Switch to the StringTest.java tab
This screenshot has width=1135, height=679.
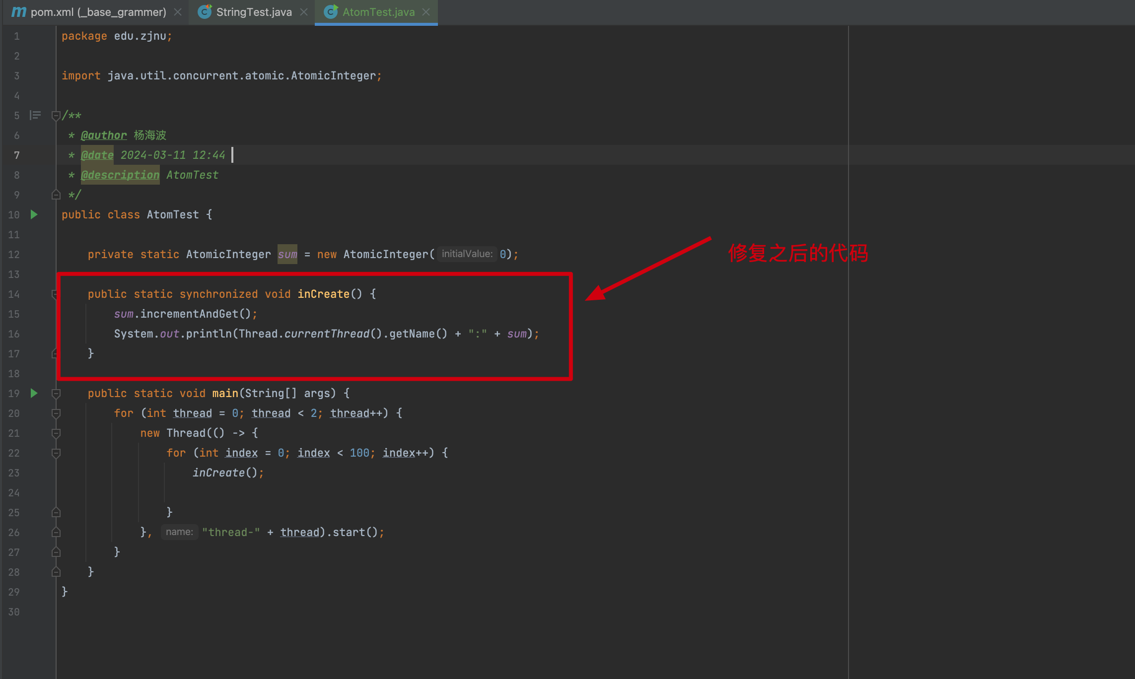click(x=254, y=12)
